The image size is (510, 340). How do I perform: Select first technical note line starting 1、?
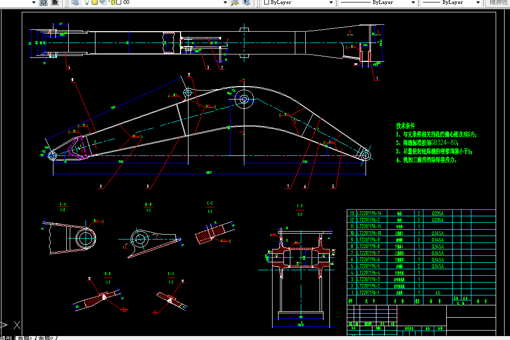pyautogui.click(x=436, y=135)
